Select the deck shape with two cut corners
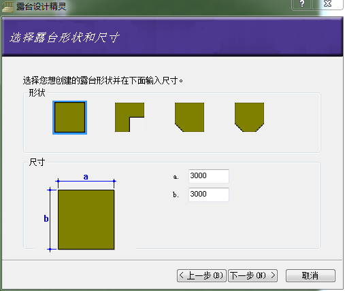Viewport: 345px width, 291px height. coord(249,117)
